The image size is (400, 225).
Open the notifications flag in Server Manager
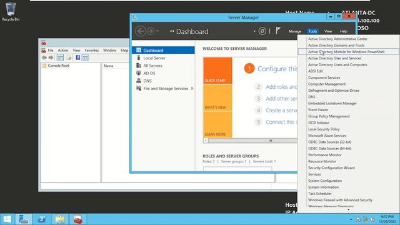[x=278, y=31]
